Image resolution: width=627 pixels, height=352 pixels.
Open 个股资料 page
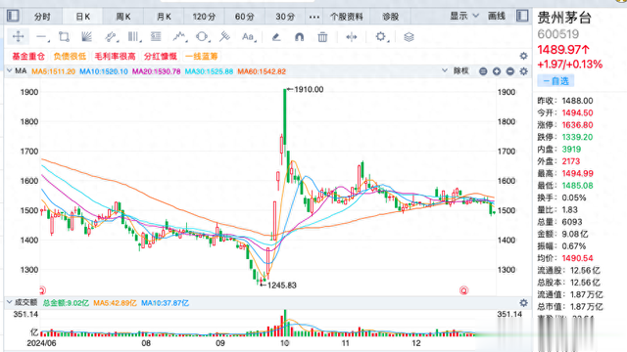[x=347, y=17]
